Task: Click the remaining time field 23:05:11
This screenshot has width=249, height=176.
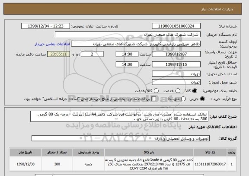Action: click(58, 54)
